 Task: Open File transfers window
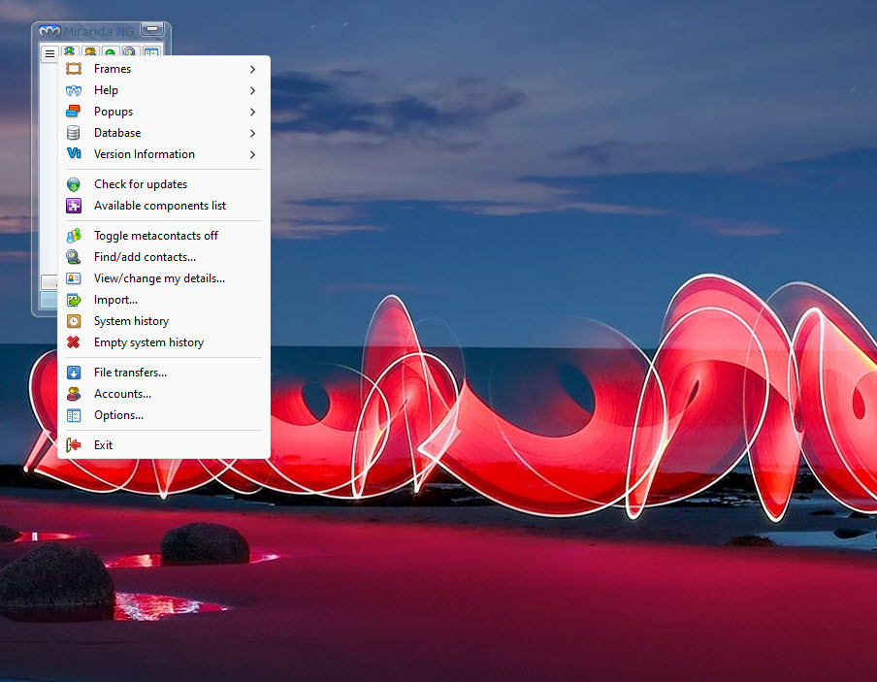[164, 373]
